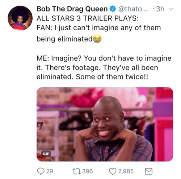181x179 pixels.
Task: Click the ALL STARS 3 TRAILER PLAYS line
Action: click(88, 18)
